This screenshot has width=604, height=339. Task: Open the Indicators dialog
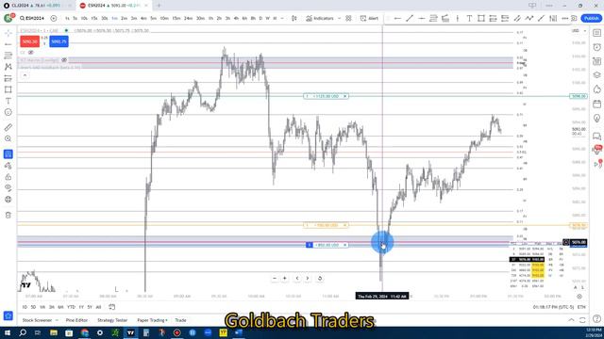320,18
